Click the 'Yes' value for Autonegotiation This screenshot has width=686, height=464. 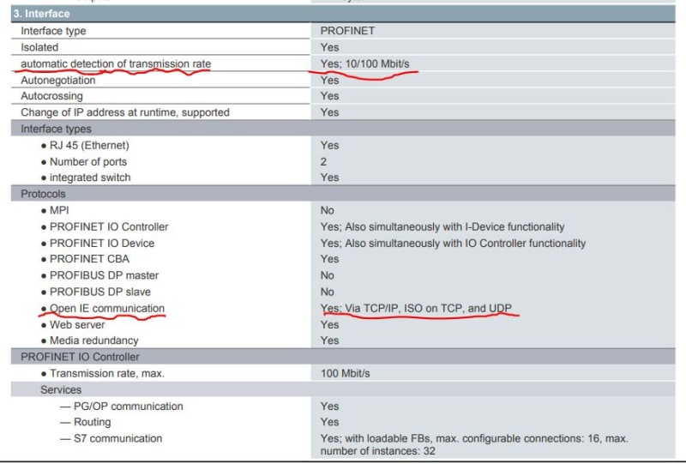click(329, 81)
